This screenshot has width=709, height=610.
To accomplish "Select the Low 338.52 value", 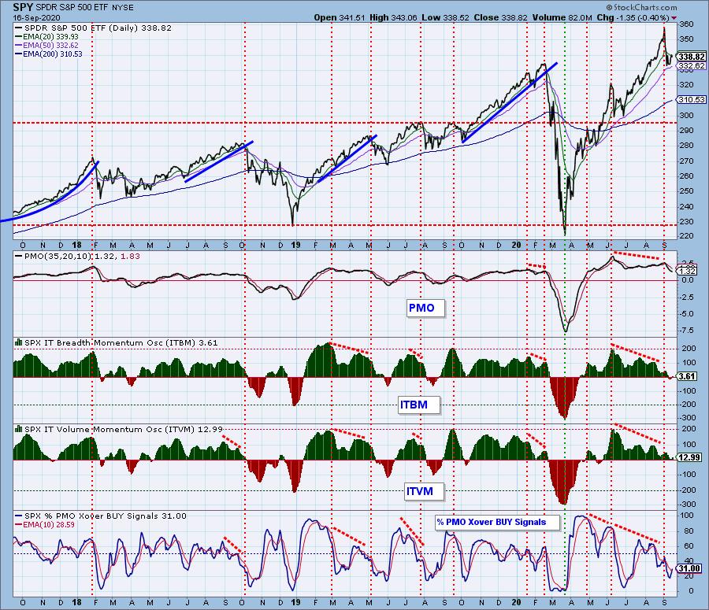I will pyautogui.click(x=445, y=17).
